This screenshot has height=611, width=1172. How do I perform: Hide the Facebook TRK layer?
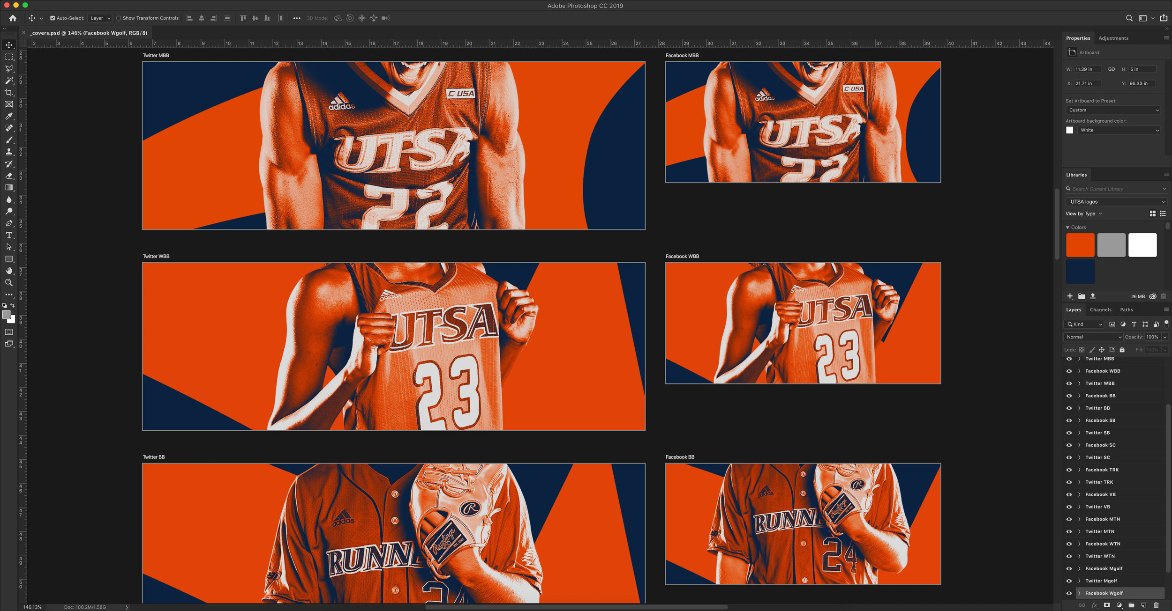tap(1069, 470)
